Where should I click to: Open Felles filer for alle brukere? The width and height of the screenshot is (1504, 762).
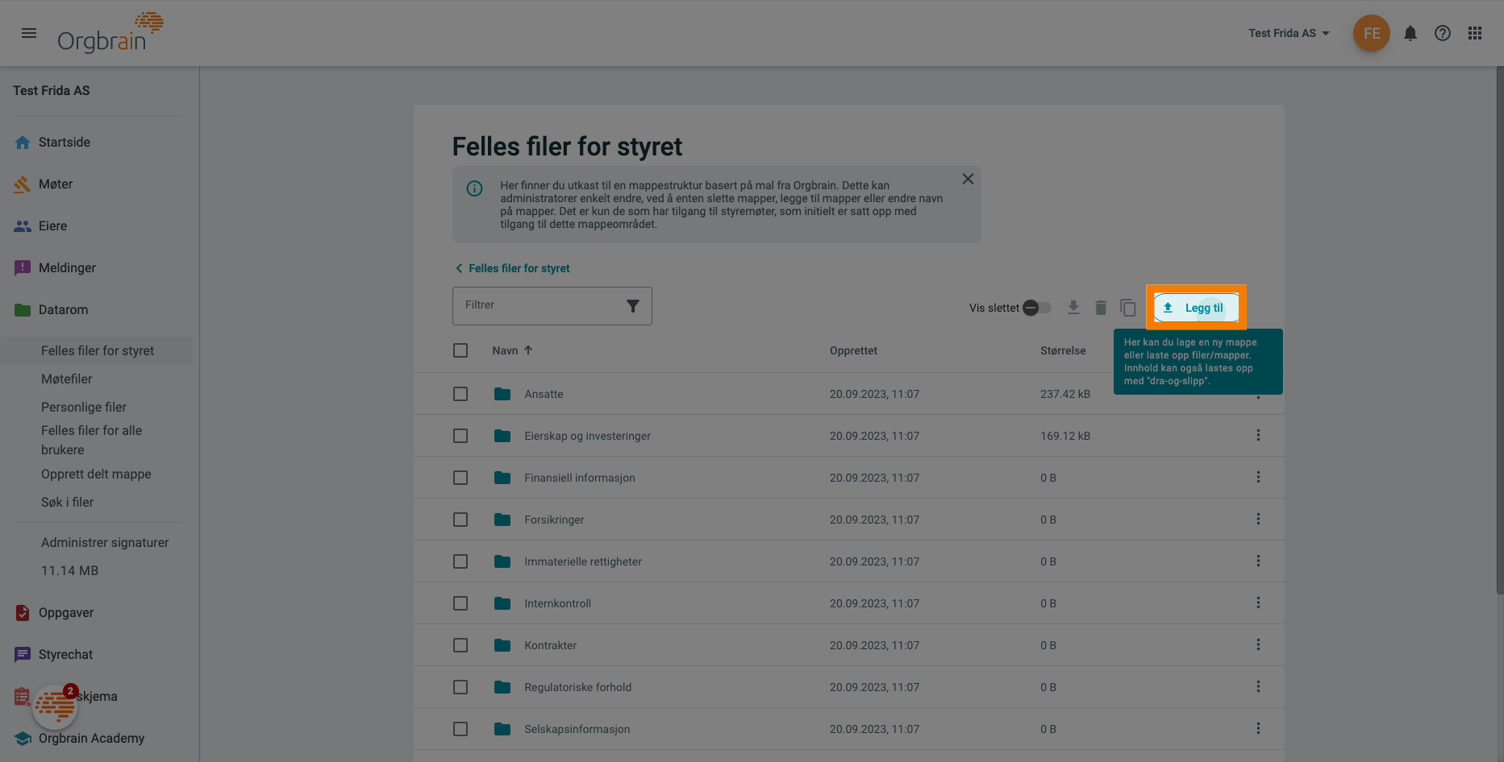(x=91, y=441)
